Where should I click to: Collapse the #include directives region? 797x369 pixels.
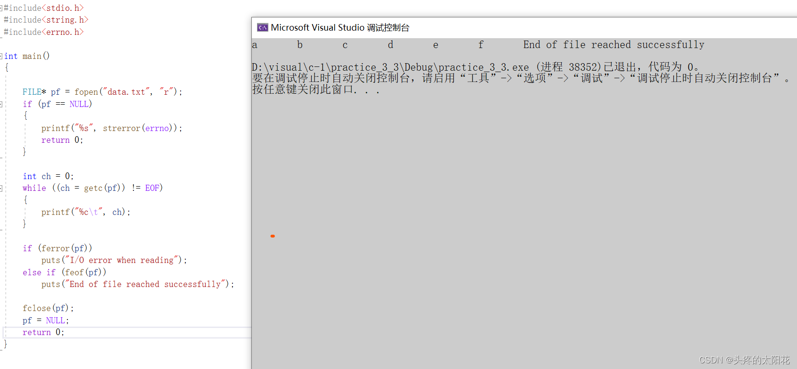pyautogui.click(x=1, y=8)
